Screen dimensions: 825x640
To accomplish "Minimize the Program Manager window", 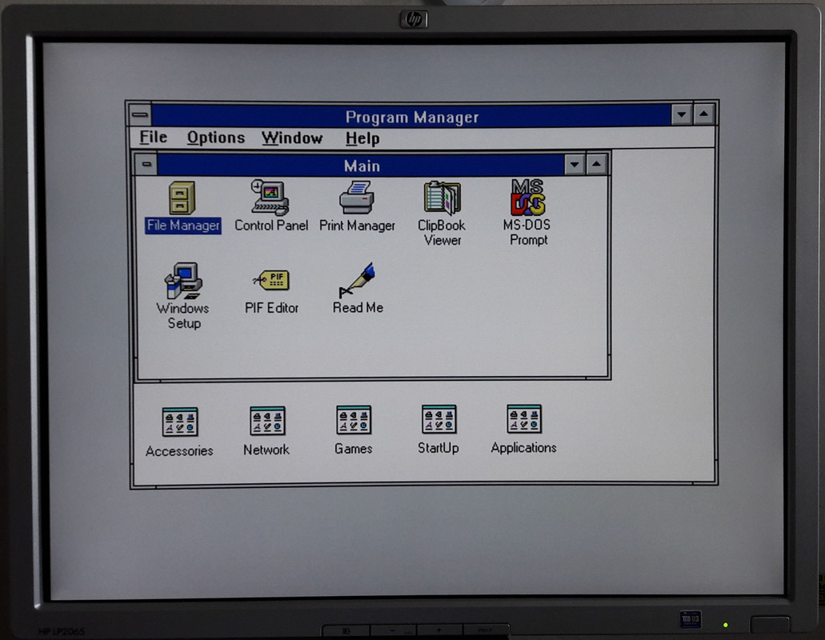I will point(681,114).
